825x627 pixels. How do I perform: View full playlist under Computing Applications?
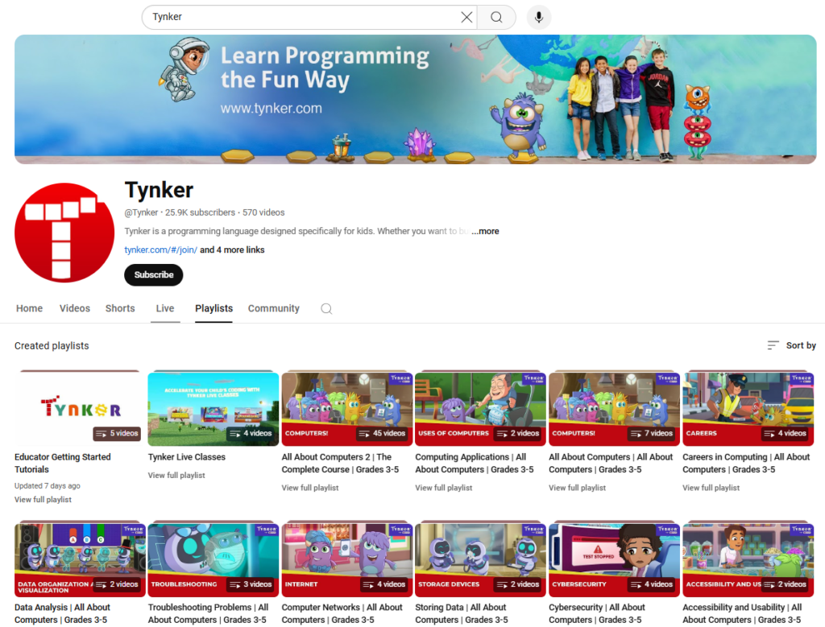444,489
